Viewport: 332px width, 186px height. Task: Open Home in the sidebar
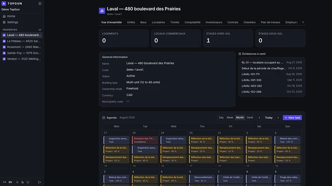[x=22, y=16]
